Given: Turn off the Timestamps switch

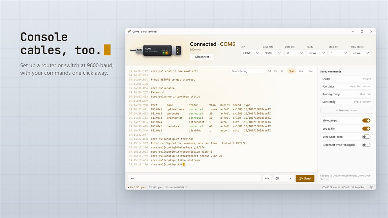Looking at the screenshot, I should (366, 121).
